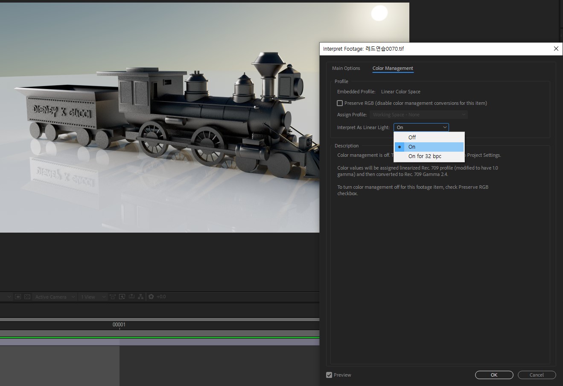The height and width of the screenshot is (386, 563).
Task: Open the dropdown arrow left of region icon
Action: (9, 297)
